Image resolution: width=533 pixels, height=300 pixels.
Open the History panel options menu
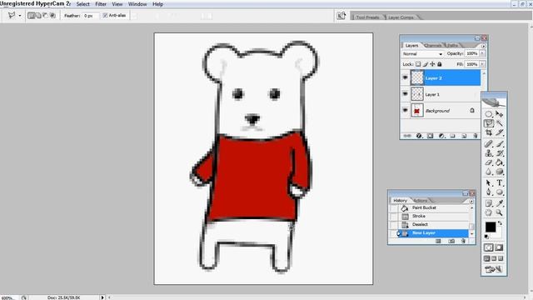coord(471,201)
